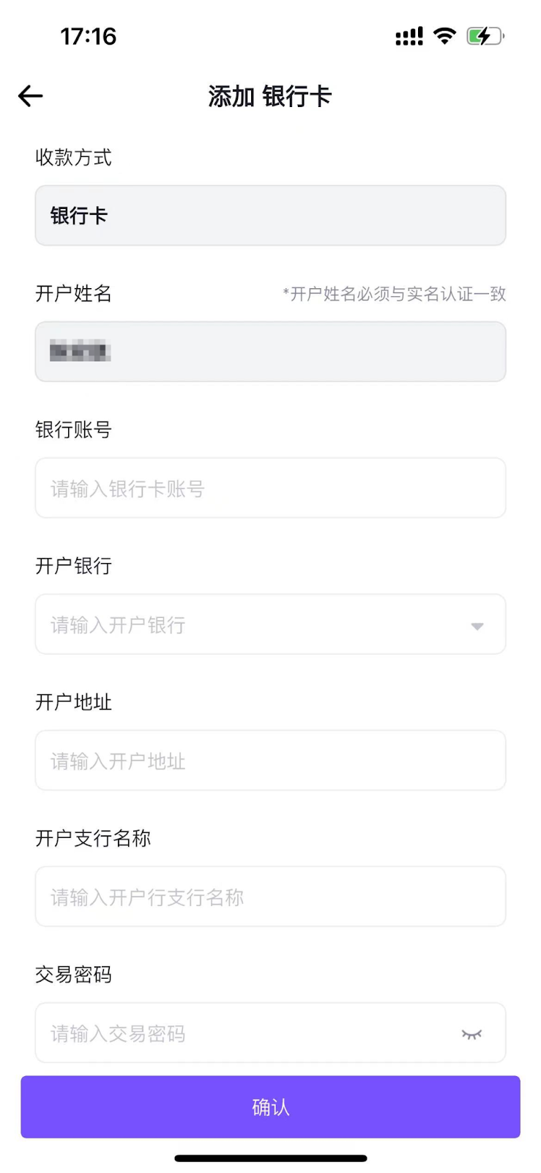The width and height of the screenshot is (541, 1173).
Task: Tap the 银行卡 payment method field
Action: 270,216
